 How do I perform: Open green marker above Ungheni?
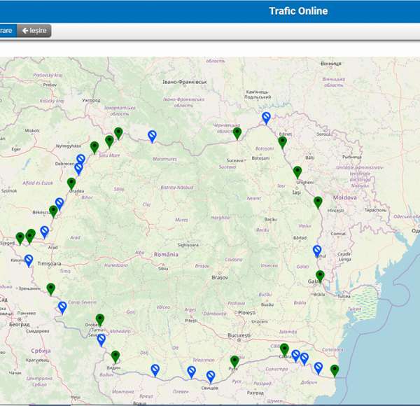(x=297, y=173)
